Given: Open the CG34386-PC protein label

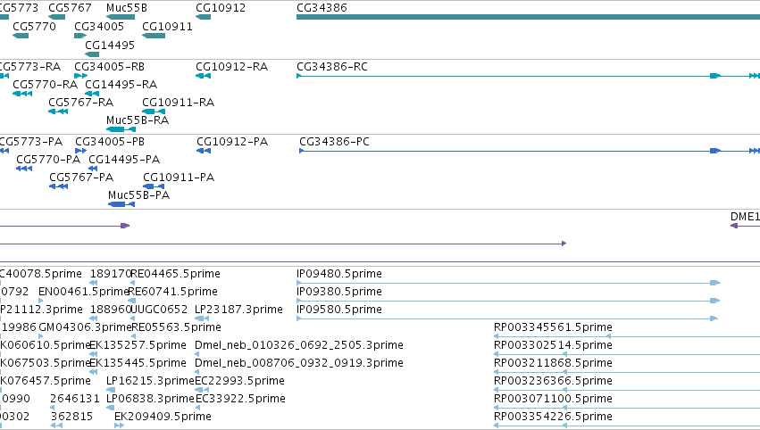Looking at the screenshot, I should [x=334, y=141].
